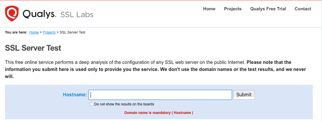
Task: Click the Qualys red shield logo
Action: tap(12, 14)
